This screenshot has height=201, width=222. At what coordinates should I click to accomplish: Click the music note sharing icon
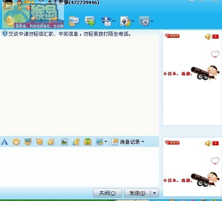[x=76, y=142]
